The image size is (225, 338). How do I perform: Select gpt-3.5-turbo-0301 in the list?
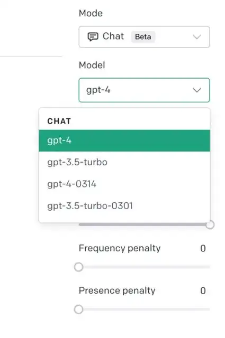[124, 206]
